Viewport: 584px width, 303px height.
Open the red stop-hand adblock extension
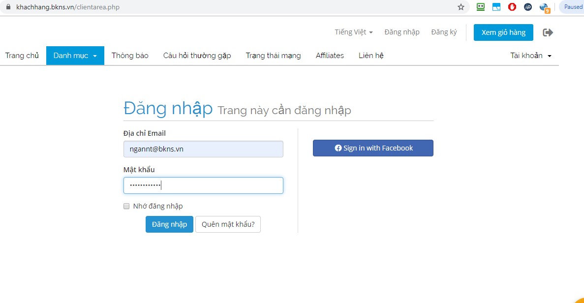(x=512, y=7)
